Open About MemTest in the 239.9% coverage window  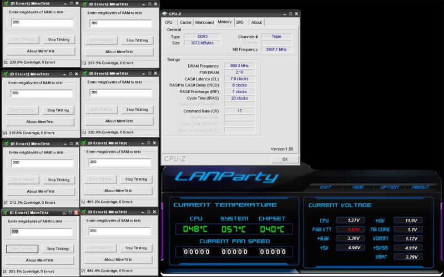click(41, 51)
